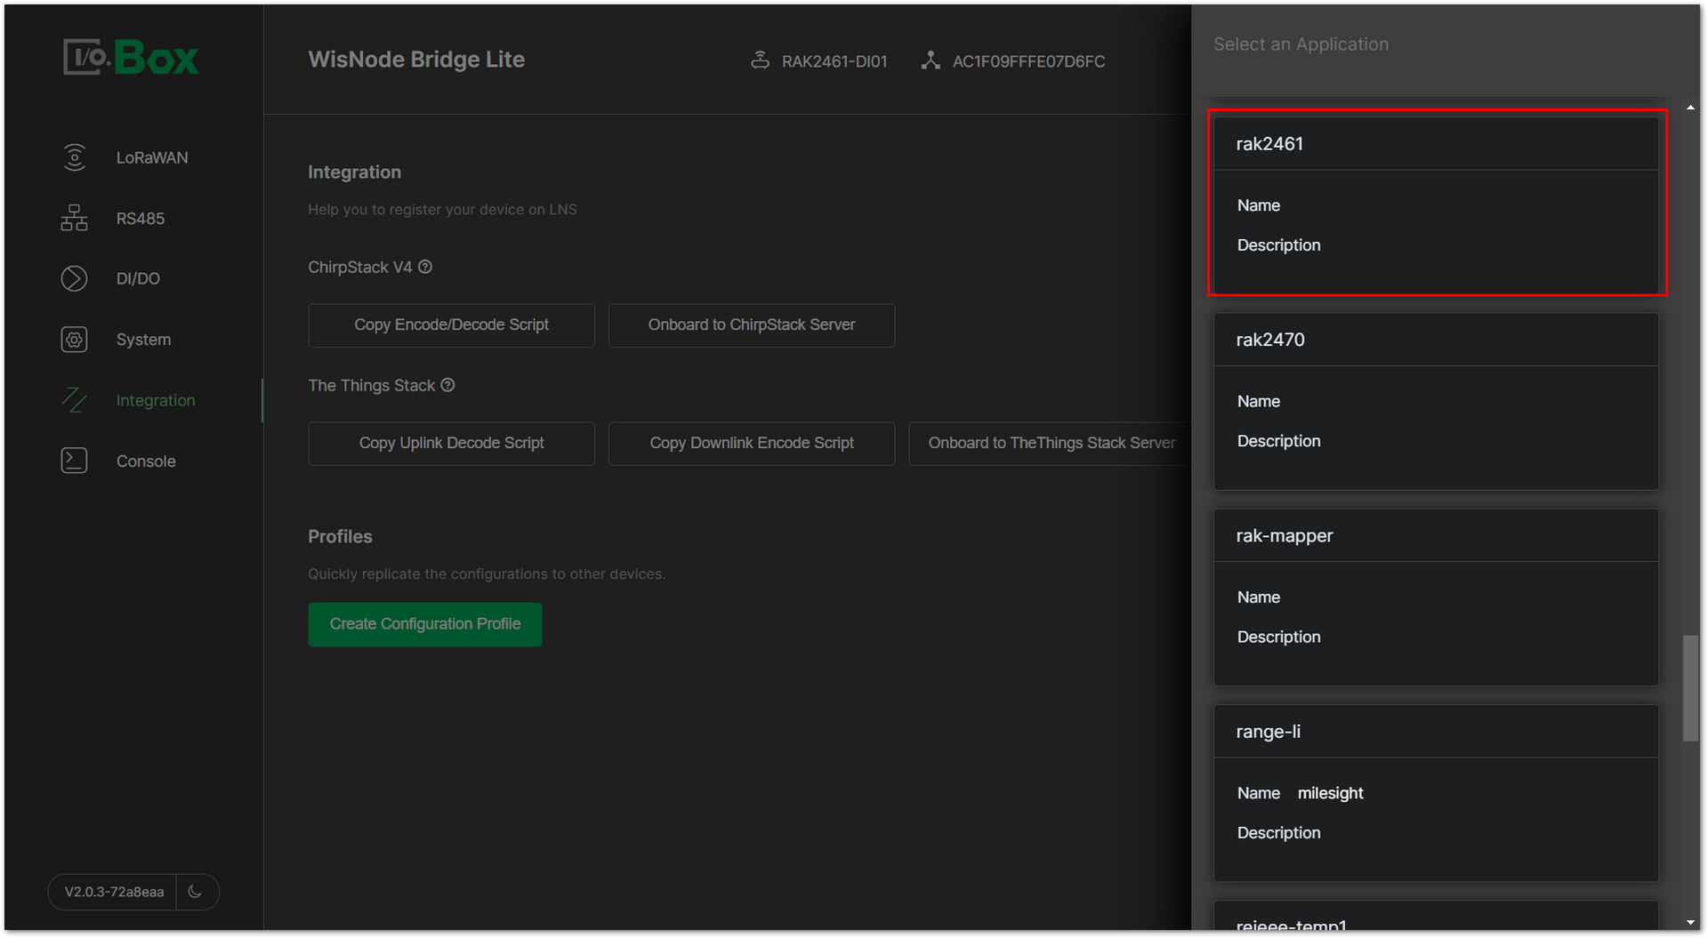Viewport: 1708px width, 938px height.
Task: Click the scroll up arrow in application list
Action: (1690, 108)
